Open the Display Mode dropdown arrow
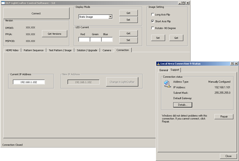The image size is (239, 161). 110,17
